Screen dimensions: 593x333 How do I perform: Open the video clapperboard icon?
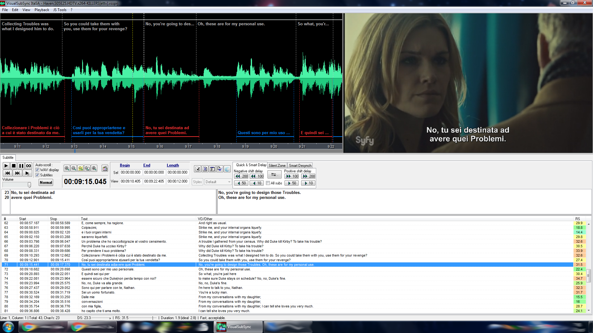pos(105,168)
